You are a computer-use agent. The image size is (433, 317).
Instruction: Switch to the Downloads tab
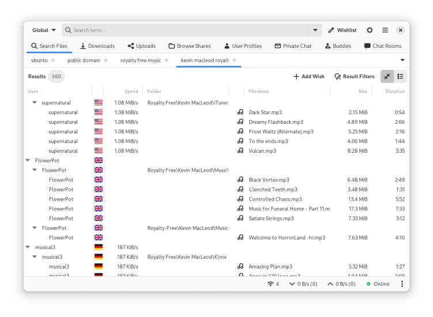[x=97, y=46]
